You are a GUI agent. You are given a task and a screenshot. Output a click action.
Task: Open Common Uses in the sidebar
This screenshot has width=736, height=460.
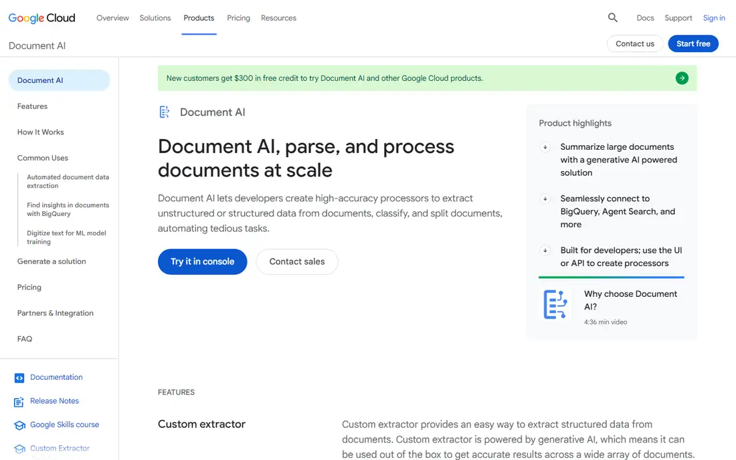click(x=43, y=158)
